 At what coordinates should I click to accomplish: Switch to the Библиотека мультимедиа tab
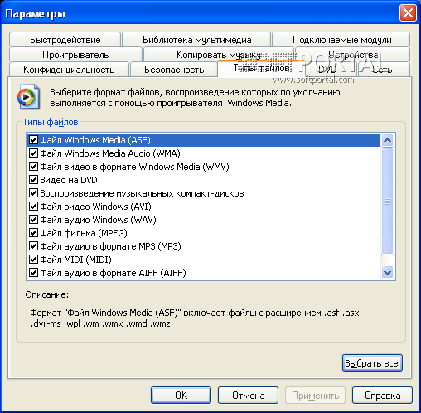196,40
